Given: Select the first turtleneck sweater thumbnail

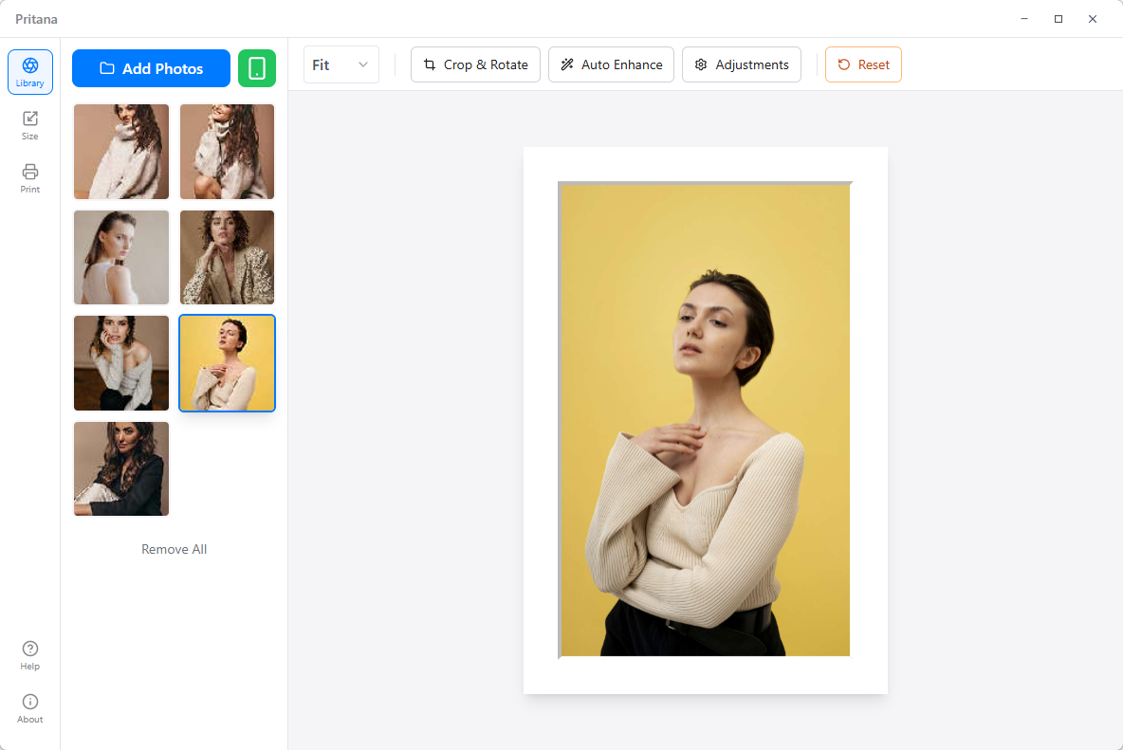Looking at the screenshot, I should pos(120,152).
